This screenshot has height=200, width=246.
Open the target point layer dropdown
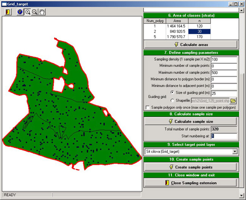[x=235, y=152]
